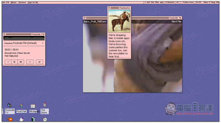This screenshot has width=221, height=123.
Task: Pause the currently playing track
Action: coord(14,62)
